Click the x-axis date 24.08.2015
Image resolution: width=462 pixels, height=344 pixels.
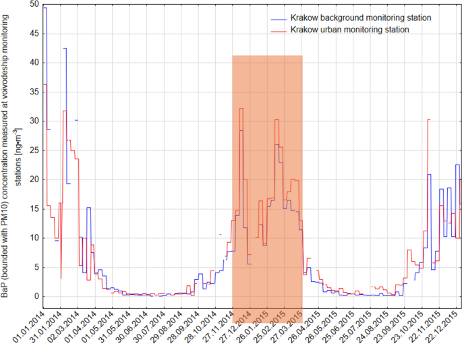374,327
